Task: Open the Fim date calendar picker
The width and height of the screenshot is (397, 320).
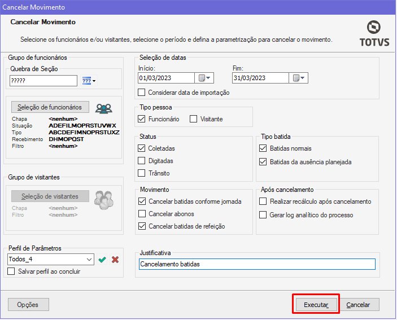Action: point(299,78)
